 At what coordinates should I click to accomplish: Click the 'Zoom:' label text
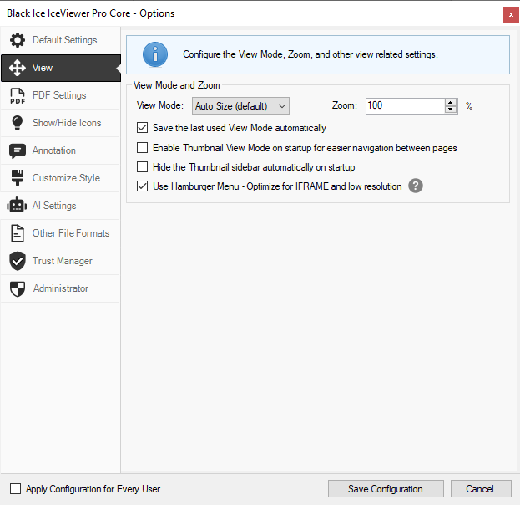coord(344,105)
